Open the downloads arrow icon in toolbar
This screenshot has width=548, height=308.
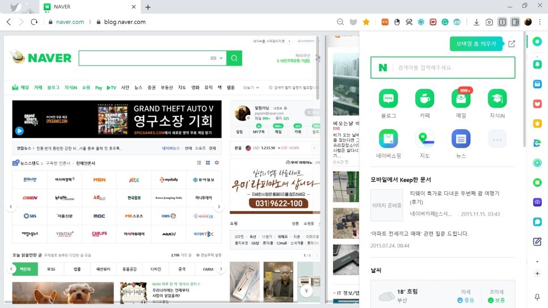(x=477, y=22)
